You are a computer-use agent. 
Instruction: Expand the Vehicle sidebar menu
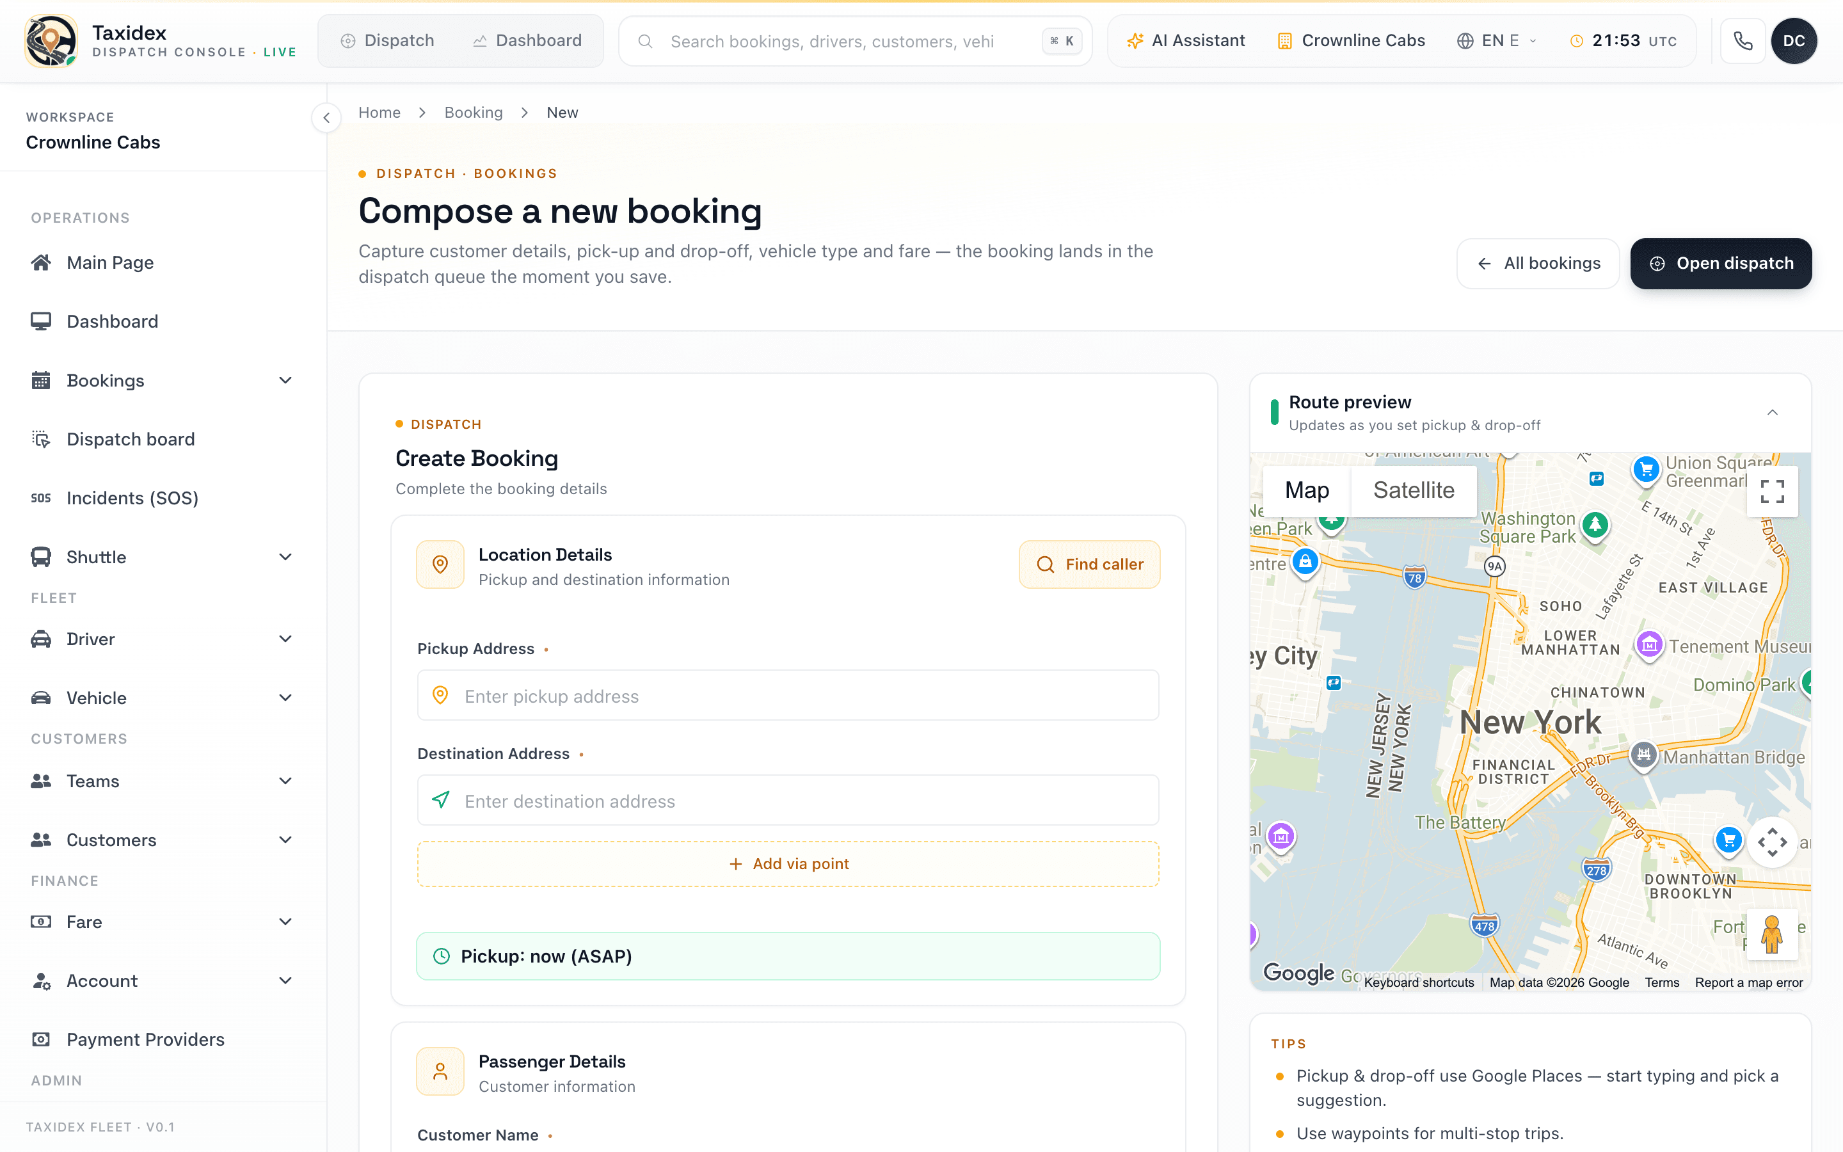coord(162,698)
